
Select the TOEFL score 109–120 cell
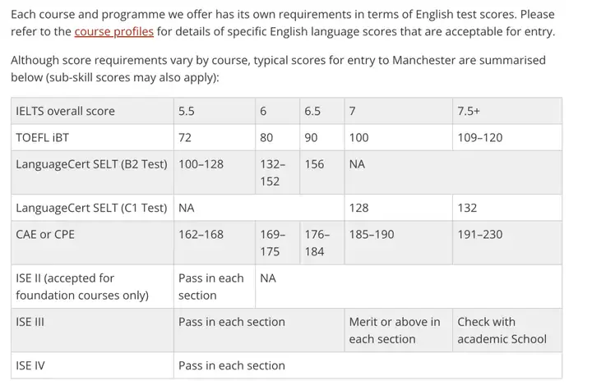click(x=507, y=137)
